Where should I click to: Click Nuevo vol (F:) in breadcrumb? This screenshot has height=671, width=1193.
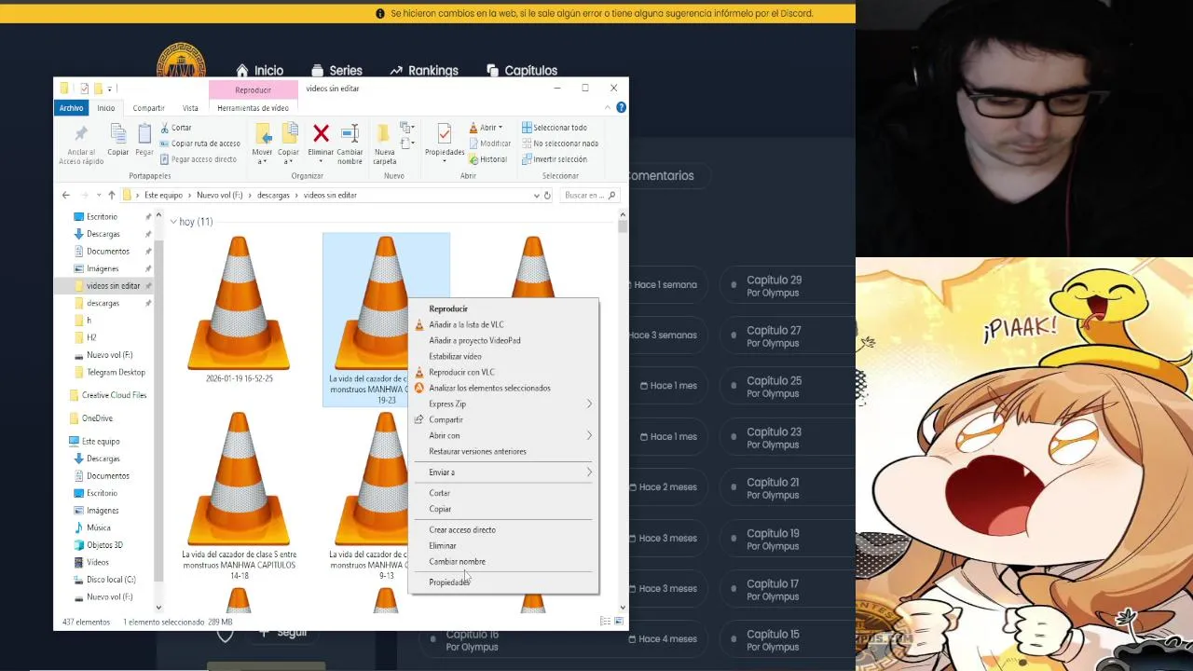219,195
